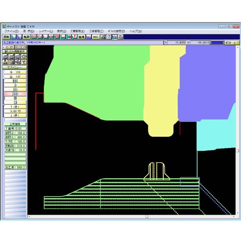The image size is (241, 241).
Task: Click the first icon in second grid row
Action: [x=5, y=62]
